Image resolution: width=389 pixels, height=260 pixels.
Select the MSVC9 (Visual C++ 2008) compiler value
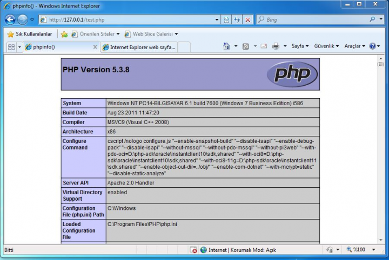tap(138, 122)
